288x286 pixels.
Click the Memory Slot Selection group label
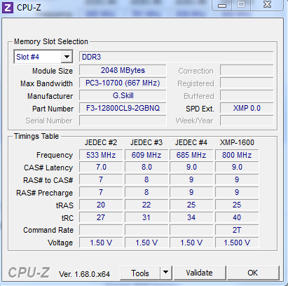point(51,41)
